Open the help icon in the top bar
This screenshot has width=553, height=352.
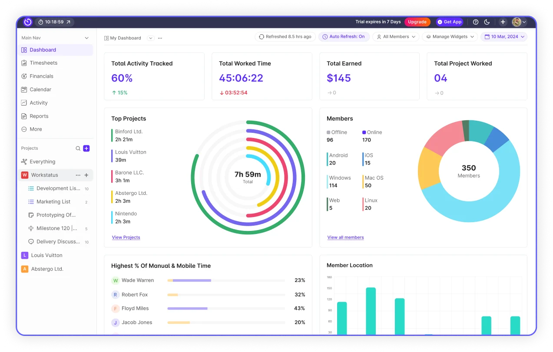click(x=475, y=22)
